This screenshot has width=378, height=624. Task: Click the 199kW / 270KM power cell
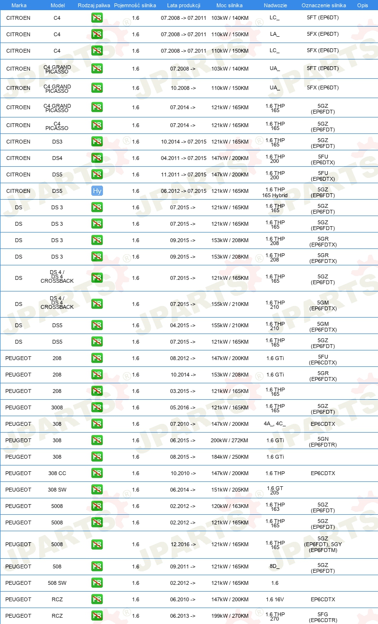pos(230,616)
